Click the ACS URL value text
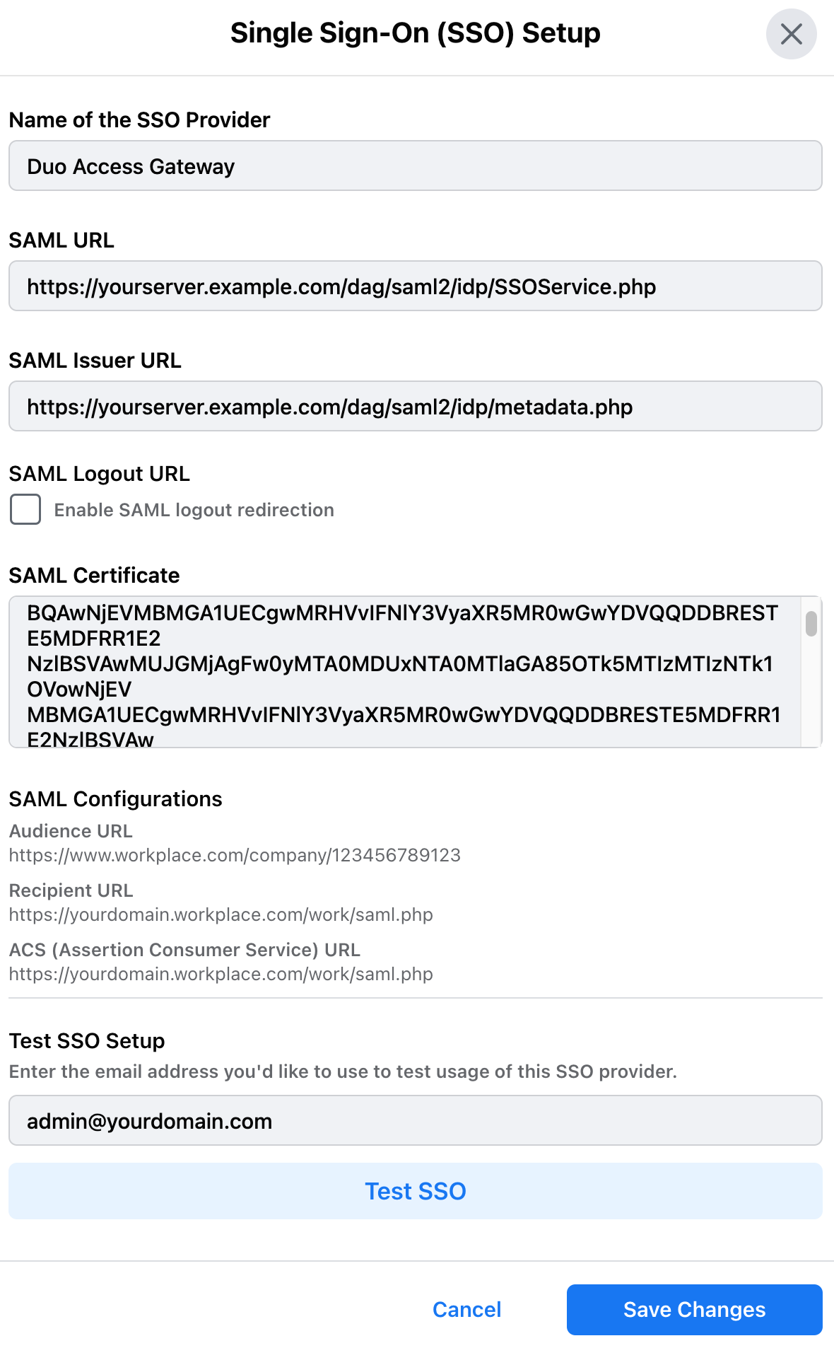Image resolution: width=834 pixels, height=1348 pixels. click(221, 974)
